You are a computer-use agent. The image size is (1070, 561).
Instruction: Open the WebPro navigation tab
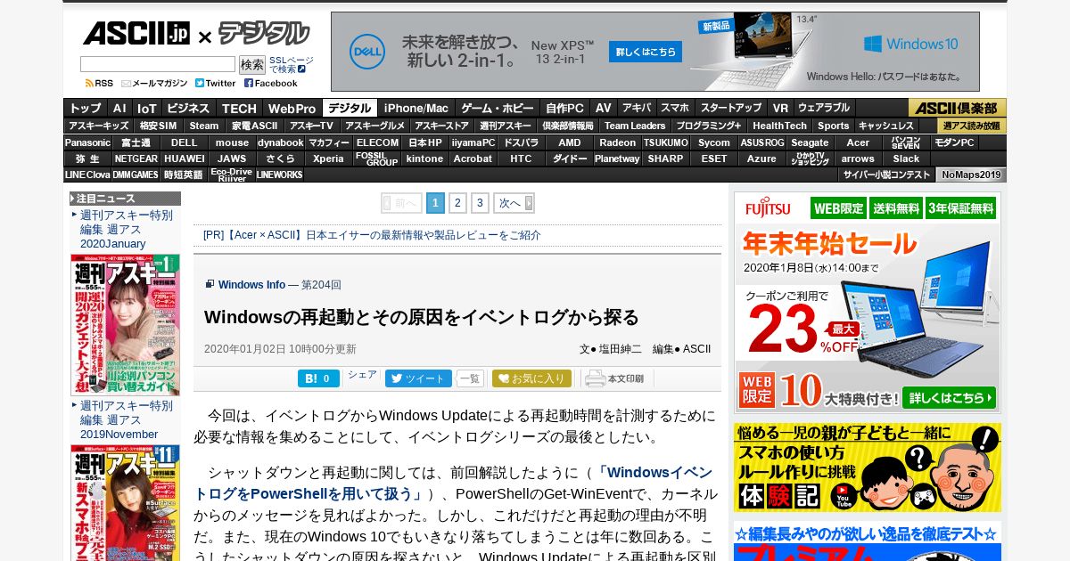(x=292, y=108)
